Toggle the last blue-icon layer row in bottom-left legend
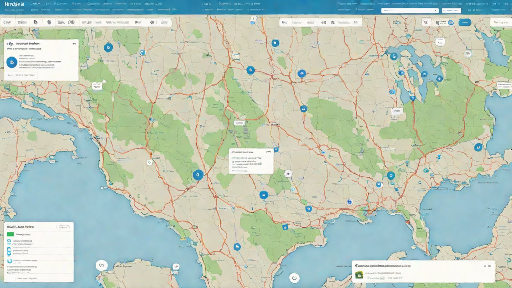The image size is (512, 288). click(10, 261)
